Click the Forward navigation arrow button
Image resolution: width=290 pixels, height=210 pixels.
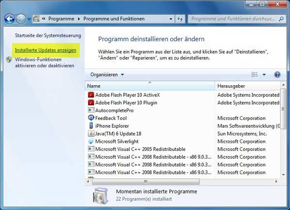[x=21, y=19]
